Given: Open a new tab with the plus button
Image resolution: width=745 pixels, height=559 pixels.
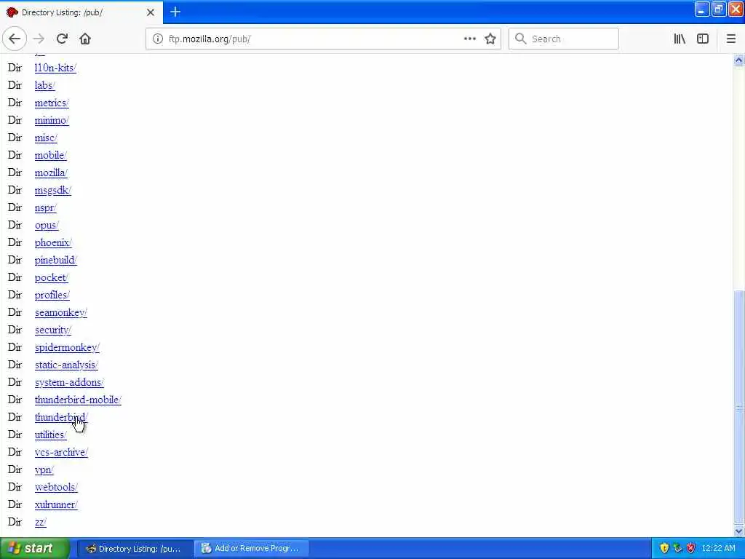Looking at the screenshot, I should click(175, 12).
